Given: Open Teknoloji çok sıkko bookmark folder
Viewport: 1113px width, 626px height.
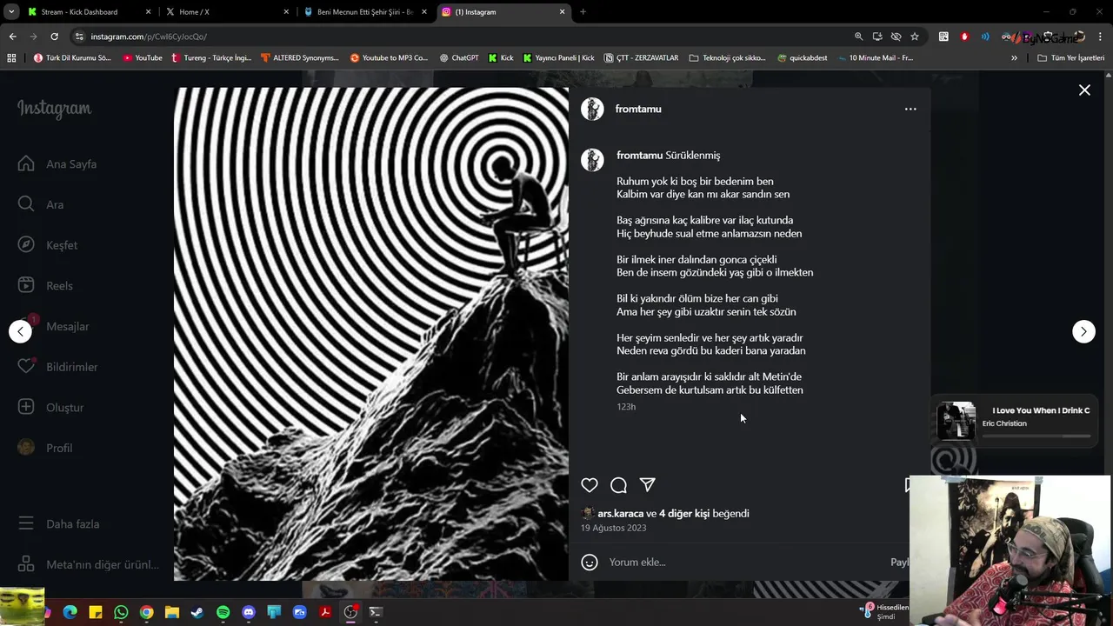Looking at the screenshot, I should click(727, 57).
